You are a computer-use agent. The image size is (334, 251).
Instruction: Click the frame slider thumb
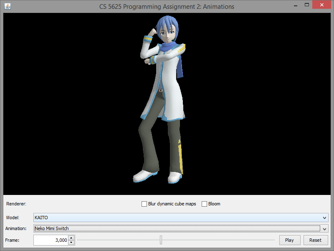pyautogui.click(x=161, y=240)
